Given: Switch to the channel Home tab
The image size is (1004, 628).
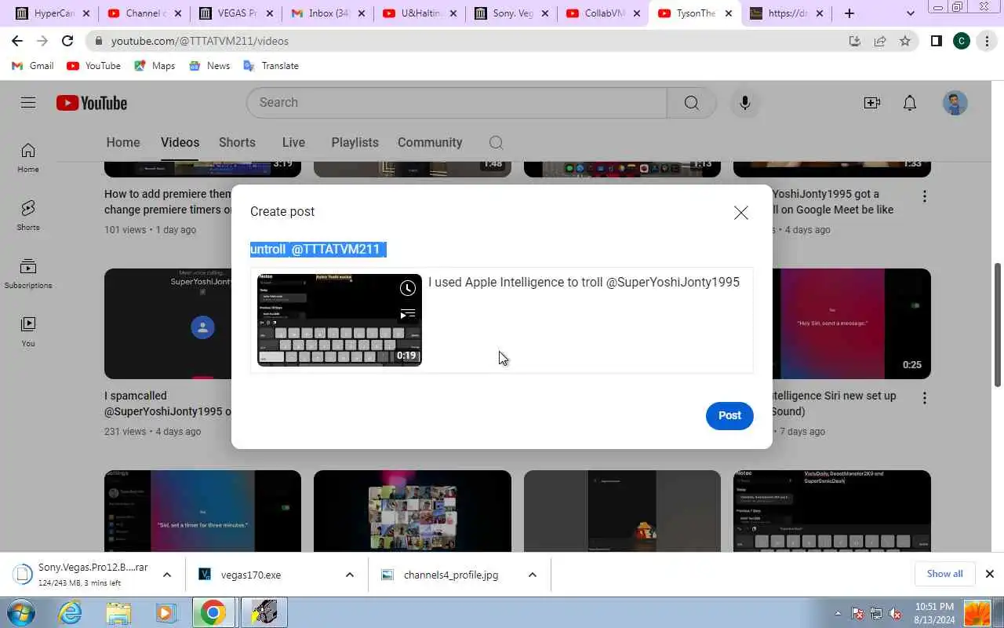Looking at the screenshot, I should pyautogui.click(x=123, y=142).
